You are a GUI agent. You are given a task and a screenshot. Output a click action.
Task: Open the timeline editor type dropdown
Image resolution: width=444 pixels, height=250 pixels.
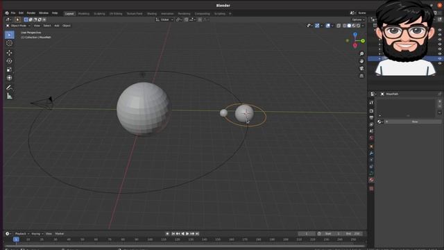[8, 233]
